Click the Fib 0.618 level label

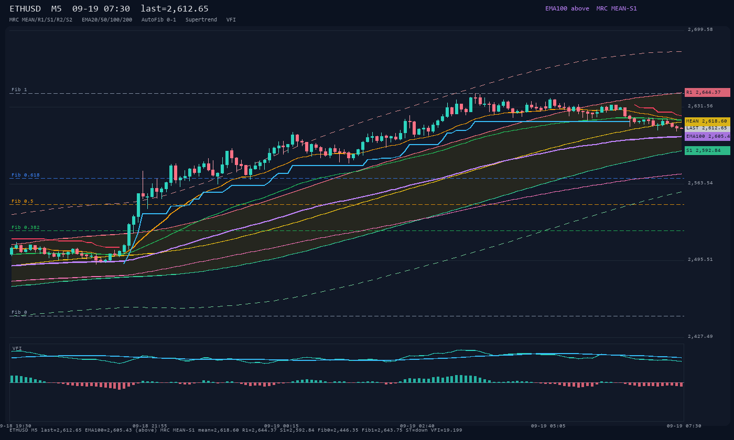pyautogui.click(x=26, y=175)
